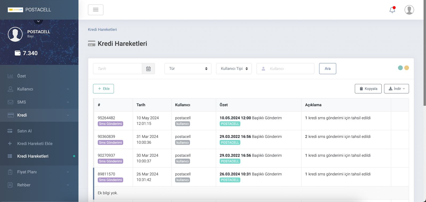
Task: Expand the SMS sidebar submenu arrow
Action: (x=68, y=102)
